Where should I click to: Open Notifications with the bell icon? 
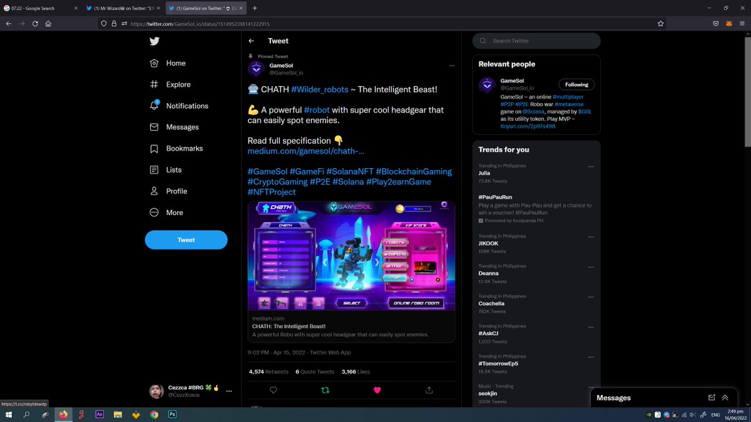(x=179, y=106)
